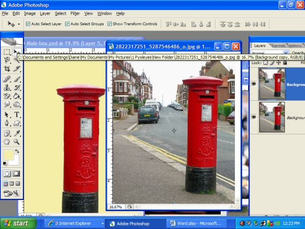Image resolution: width=305 pixels, height=229 pixels.
Task: Open the Image menu
Action: pos(30,13)
